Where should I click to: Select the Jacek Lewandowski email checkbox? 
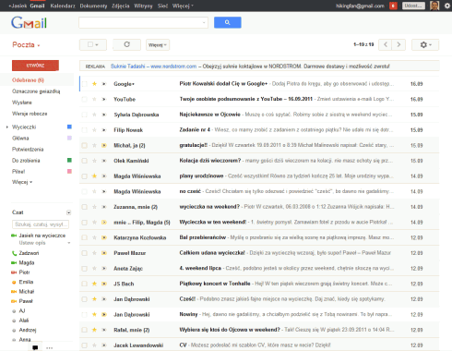point(84,345)
